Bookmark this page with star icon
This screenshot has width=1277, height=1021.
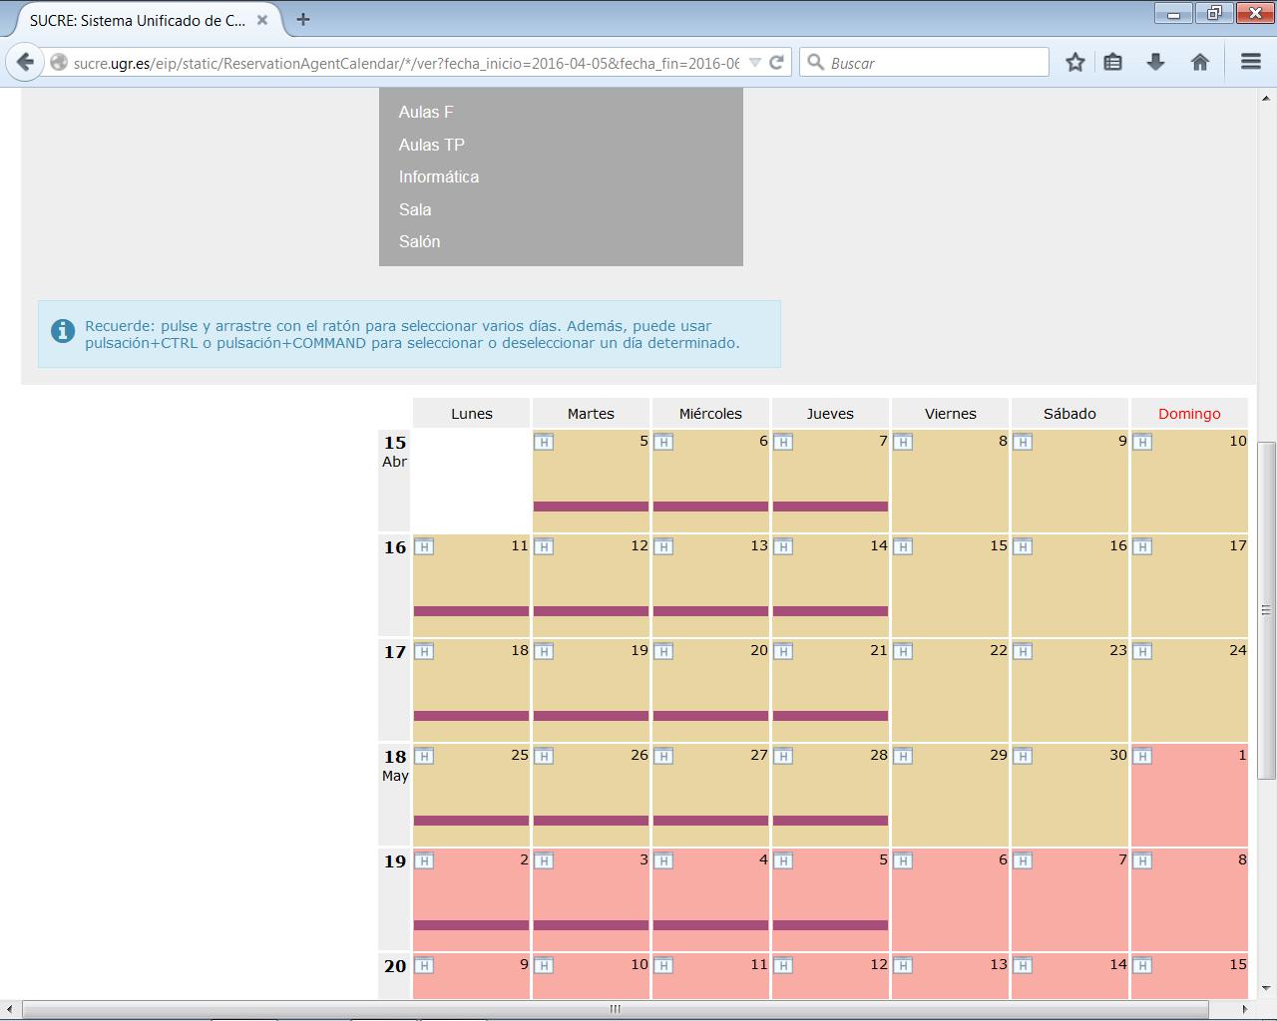[1074, 62]
